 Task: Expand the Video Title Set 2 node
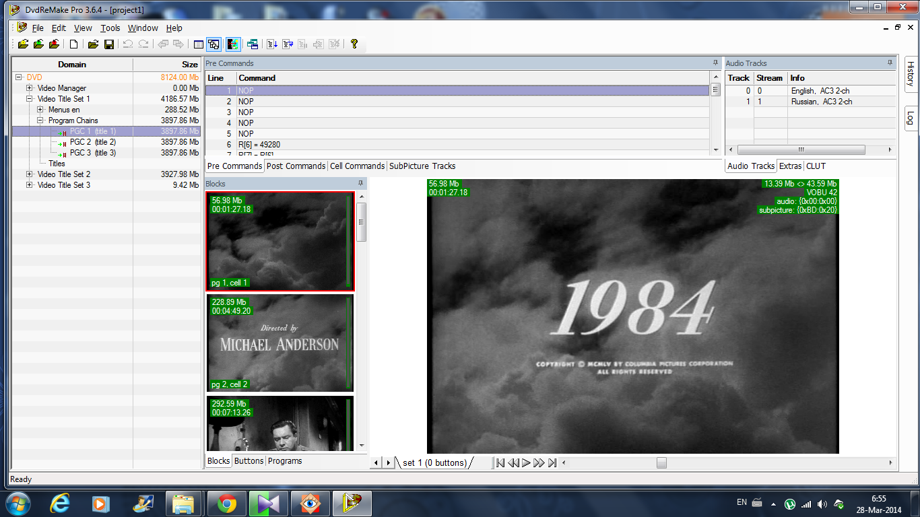30,174
